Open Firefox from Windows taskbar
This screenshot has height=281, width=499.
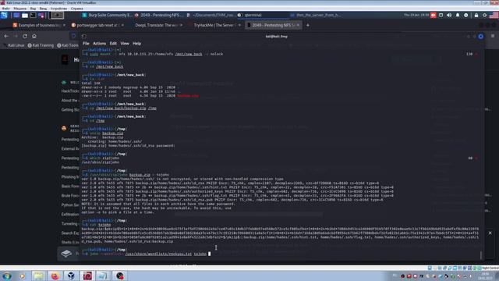[x=55, y=276]
